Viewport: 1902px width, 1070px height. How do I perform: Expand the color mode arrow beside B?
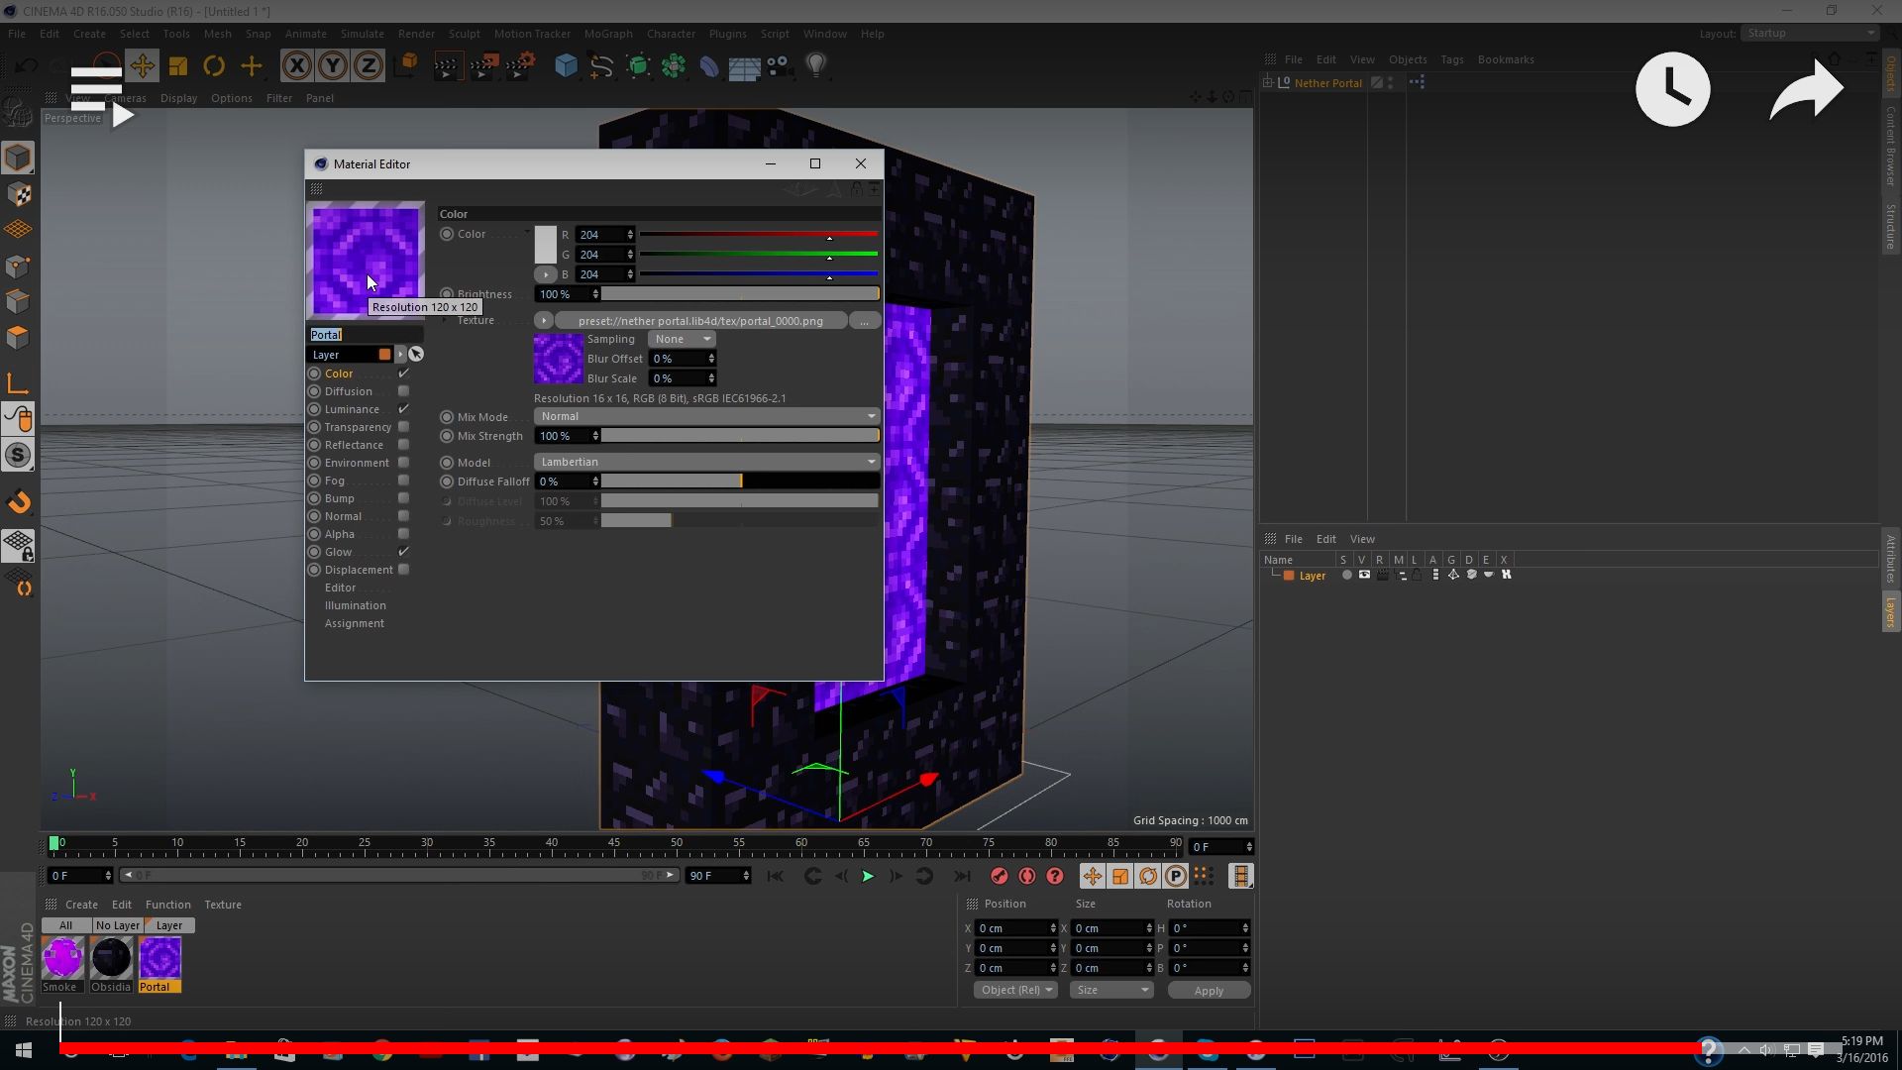point(546,274)
